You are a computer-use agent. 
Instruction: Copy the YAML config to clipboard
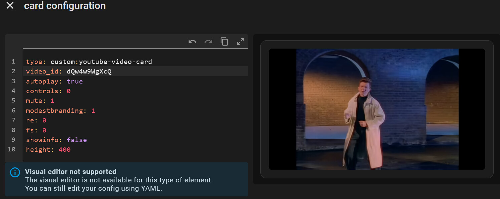224,42
